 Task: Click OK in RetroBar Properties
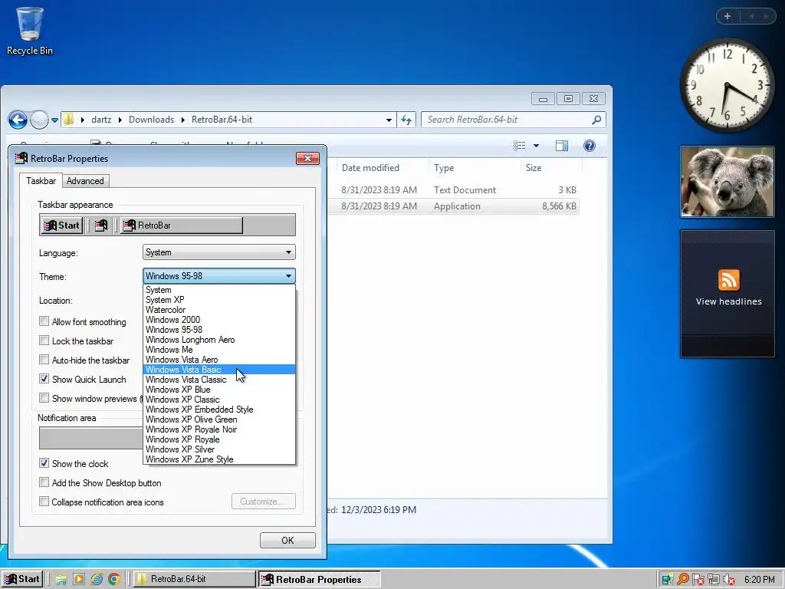click(287, 540)
